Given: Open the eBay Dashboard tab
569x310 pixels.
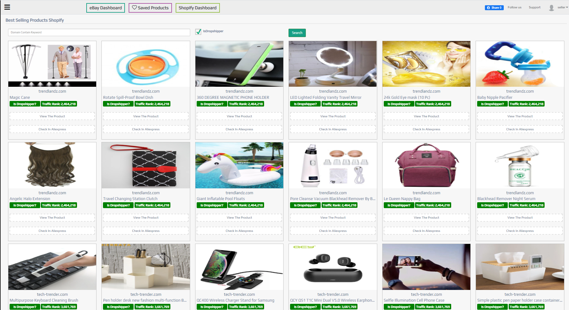Looking at the screenshot, I should pos(105,8).
